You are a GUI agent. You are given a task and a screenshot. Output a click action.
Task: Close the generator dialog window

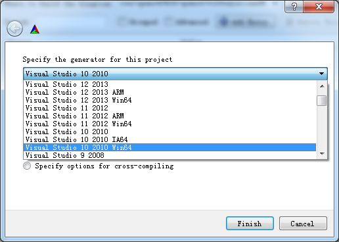319,7
